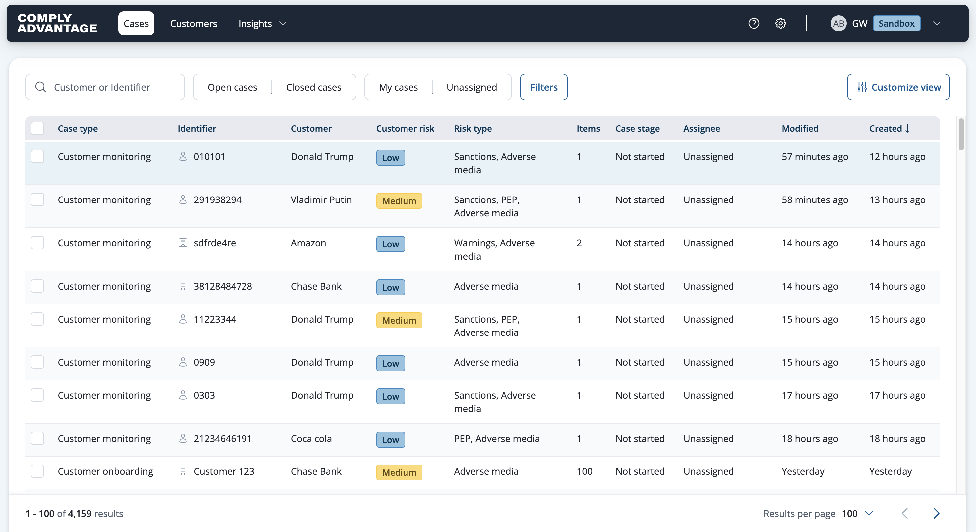Image resolution: width=976 pixels, height=532 pixels.
Task: Tick checkbox for identifier 0909
Action: click(x=37, y=362)
